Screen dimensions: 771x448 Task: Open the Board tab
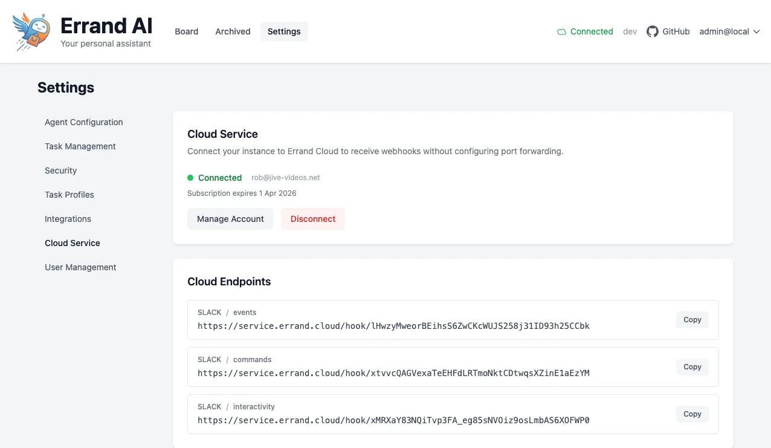[x=187, y=31]
